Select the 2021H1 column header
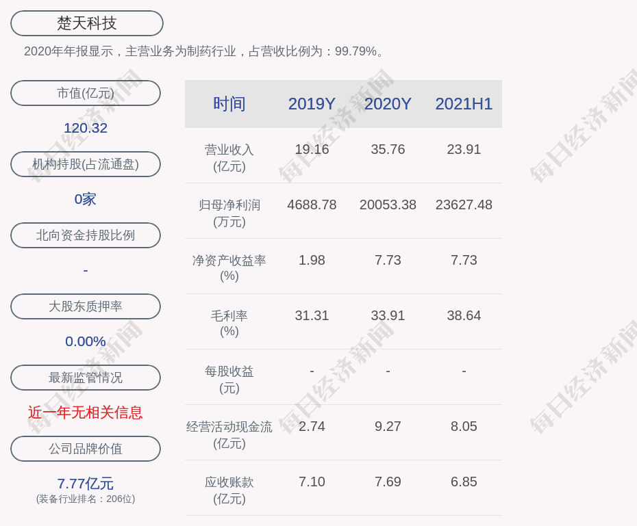Screen dimensions: 637x526 [464, 104]
